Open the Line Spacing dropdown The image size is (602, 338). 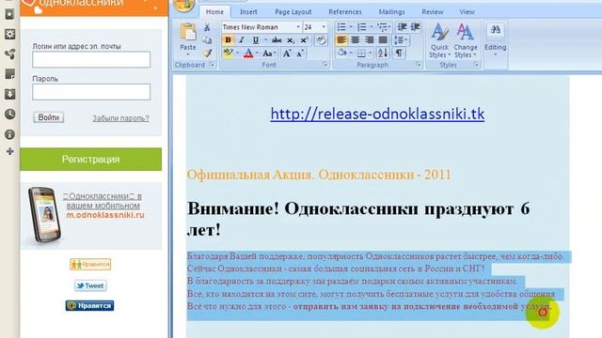pos(401,39)
